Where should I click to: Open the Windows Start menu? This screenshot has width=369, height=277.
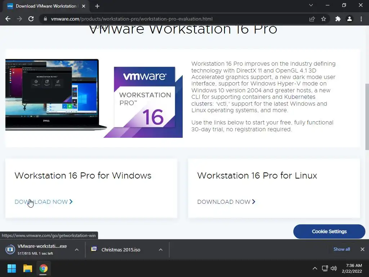(x=12, y=268)
